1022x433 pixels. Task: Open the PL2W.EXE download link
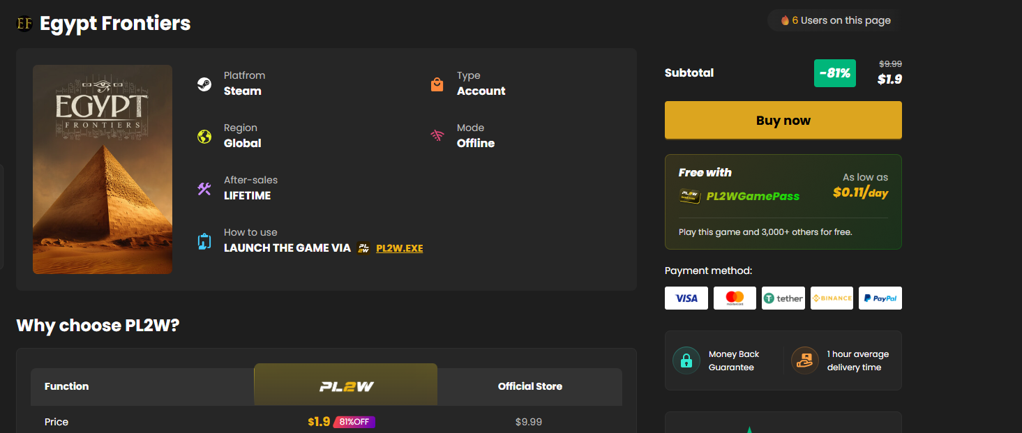399,248
